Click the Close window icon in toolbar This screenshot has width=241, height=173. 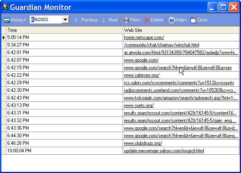pos(193,20)
